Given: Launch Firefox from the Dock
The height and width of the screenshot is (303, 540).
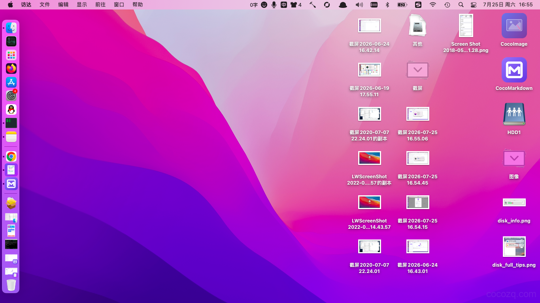Looking at the screenshot, I should tap(11, 69).
